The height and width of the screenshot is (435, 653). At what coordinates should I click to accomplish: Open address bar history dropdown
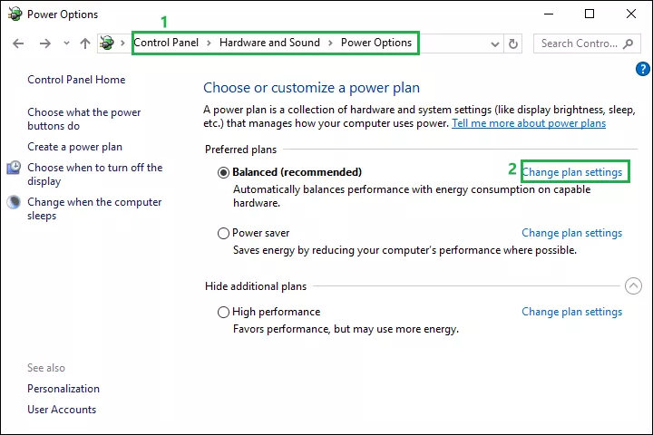point(495,43)
